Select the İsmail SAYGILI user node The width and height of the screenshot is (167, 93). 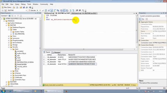pyautogui.click(x=22, y=64)
